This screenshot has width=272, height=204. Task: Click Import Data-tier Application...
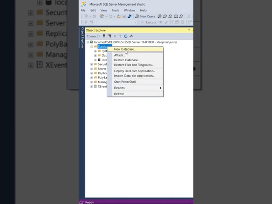tap(135, 76)
